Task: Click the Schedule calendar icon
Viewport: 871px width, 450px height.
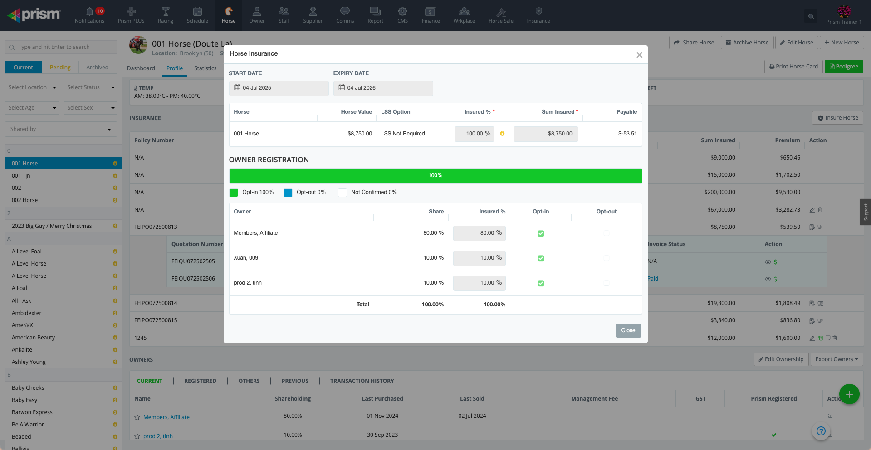Action: pos(197,11)
